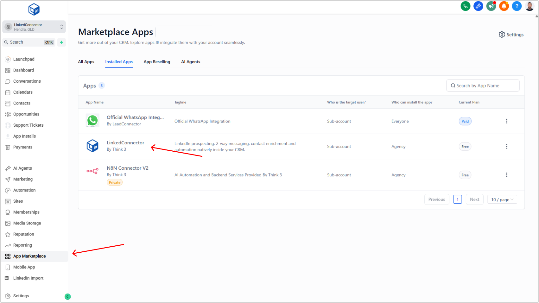Click the Search by App Name field
This screenshot has height=303, width=539.
(x=483, y=85)
